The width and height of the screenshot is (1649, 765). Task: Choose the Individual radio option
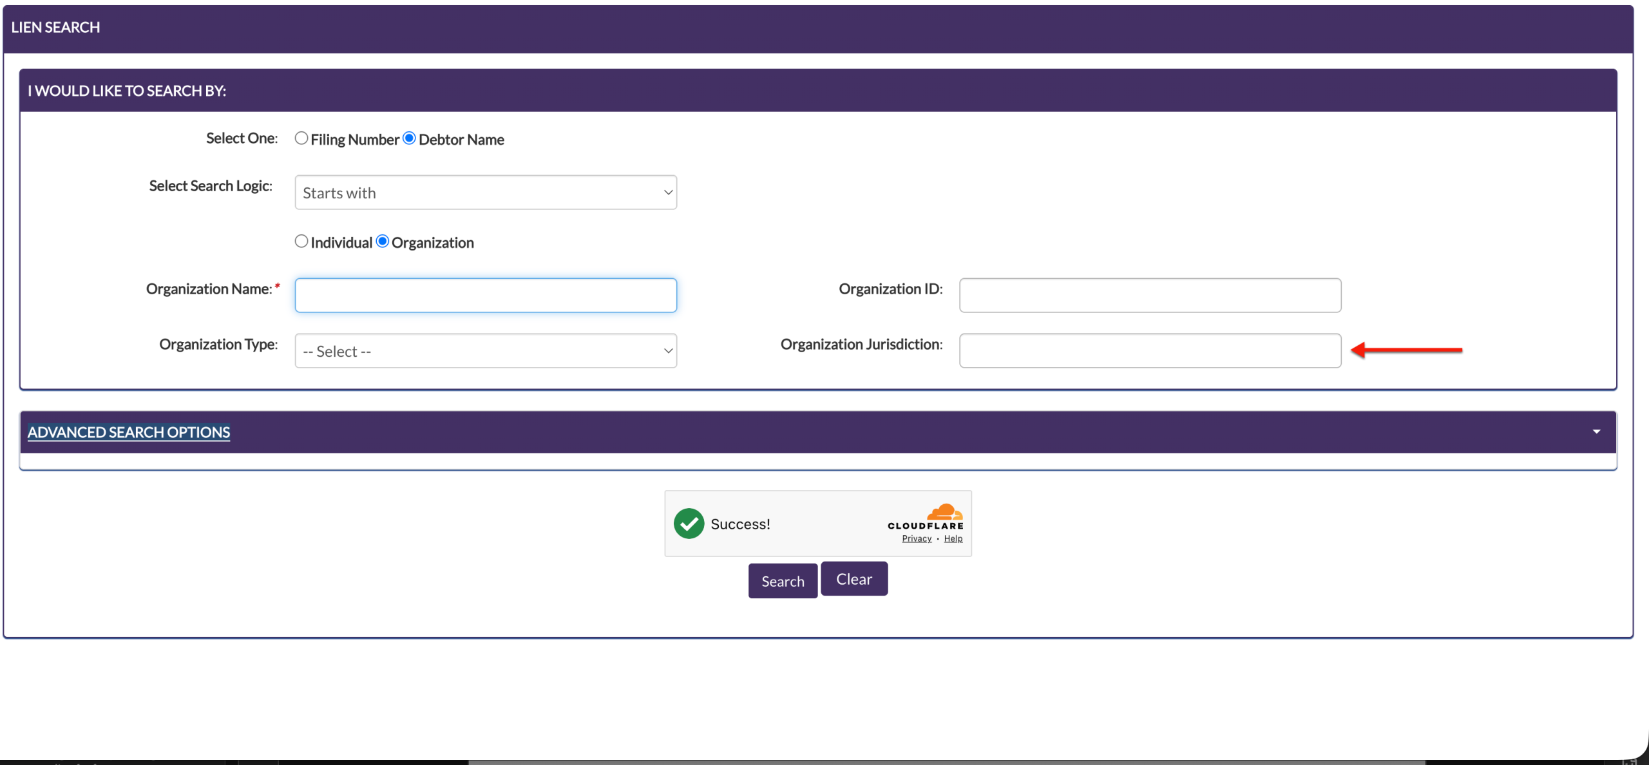point(301,241)
